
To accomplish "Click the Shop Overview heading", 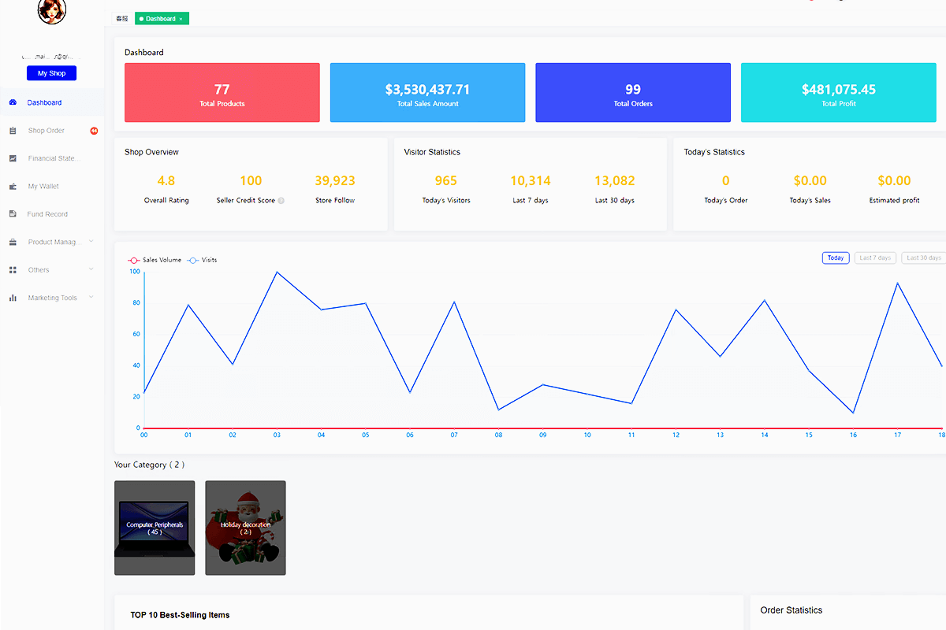I will click(152, 152).
